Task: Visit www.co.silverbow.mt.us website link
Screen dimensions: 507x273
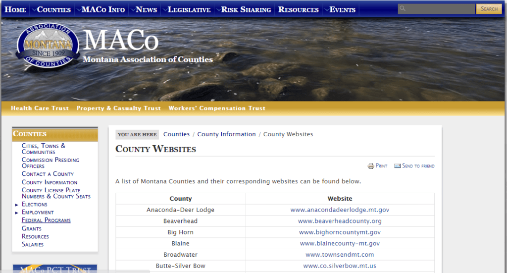Action: pyautogui.click(x=340, y=266)
